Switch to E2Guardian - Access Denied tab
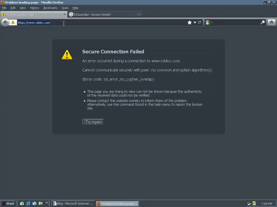 (x=101, y=15)
